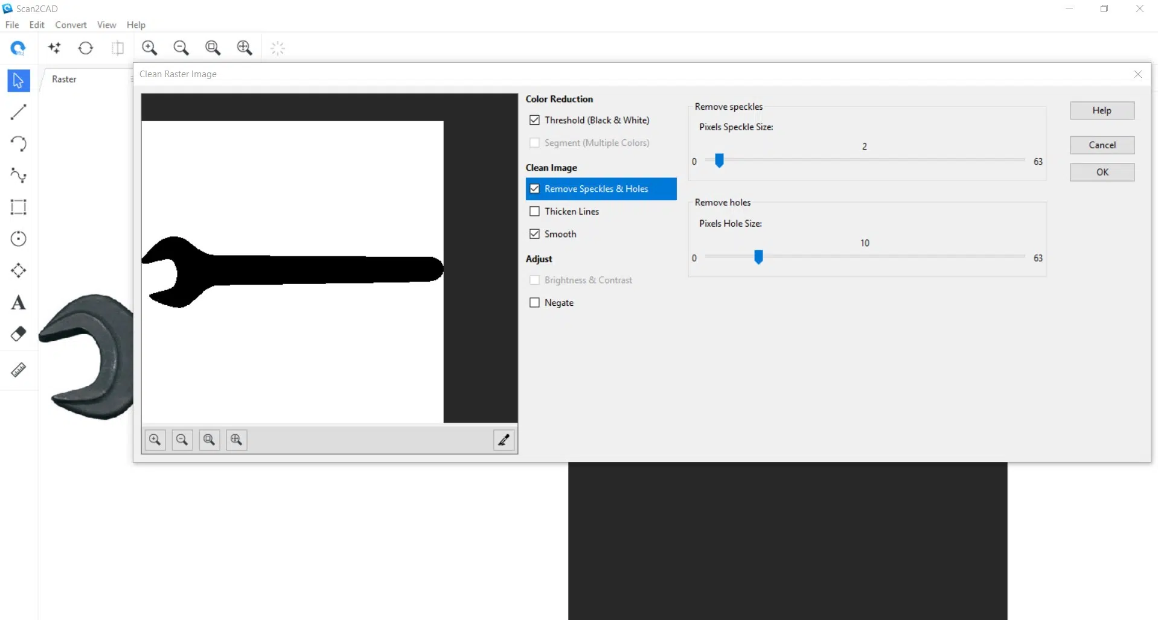Select the Measure tool
The width and height of the screenshot is (1158, 620).
click(18, 370)
